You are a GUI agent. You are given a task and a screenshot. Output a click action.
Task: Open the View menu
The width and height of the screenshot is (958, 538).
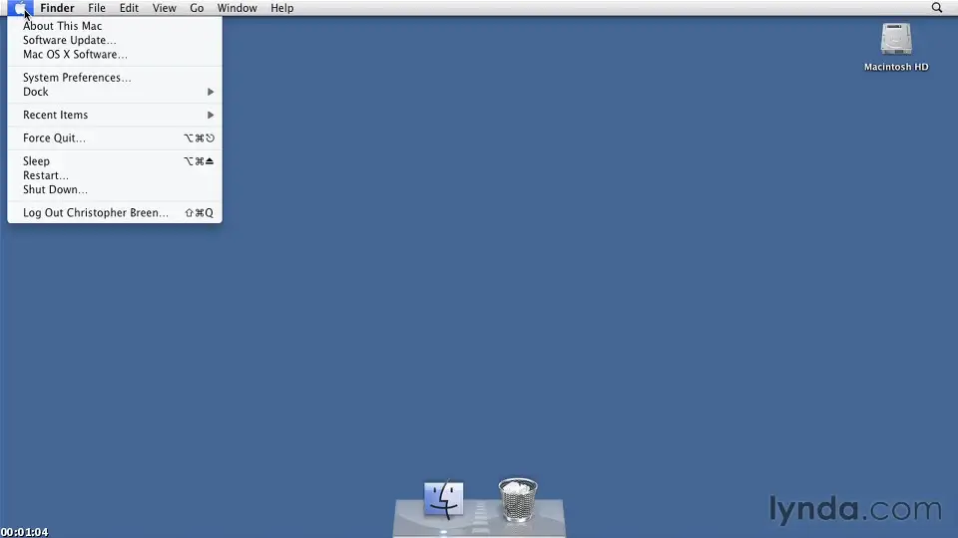[x=165, y=8]
